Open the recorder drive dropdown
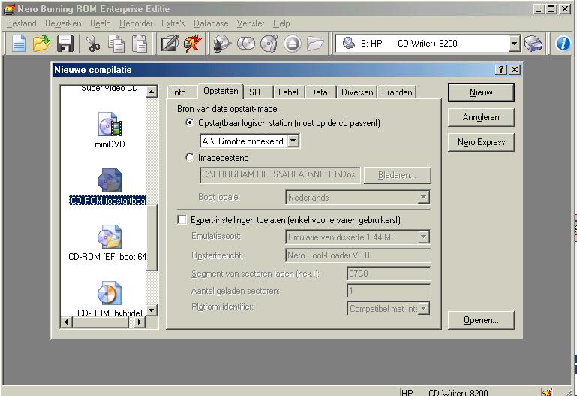The height and width of the screenshot is (396, 577). [x=514, y=44]
